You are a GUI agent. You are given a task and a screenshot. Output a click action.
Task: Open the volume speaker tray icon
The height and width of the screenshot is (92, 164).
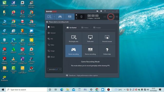148,90
